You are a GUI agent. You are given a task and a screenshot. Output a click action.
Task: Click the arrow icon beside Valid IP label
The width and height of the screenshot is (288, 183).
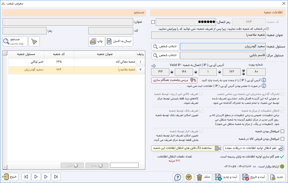(x=154, y=66)
